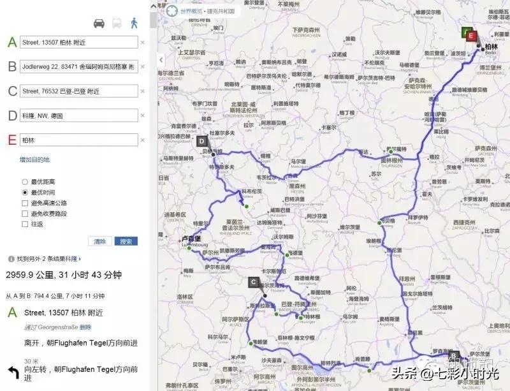Click the 从 A 到 B: 794.4 公里 leg summary
The height and width of the screenshot is (391, 510).
(55, 296)
